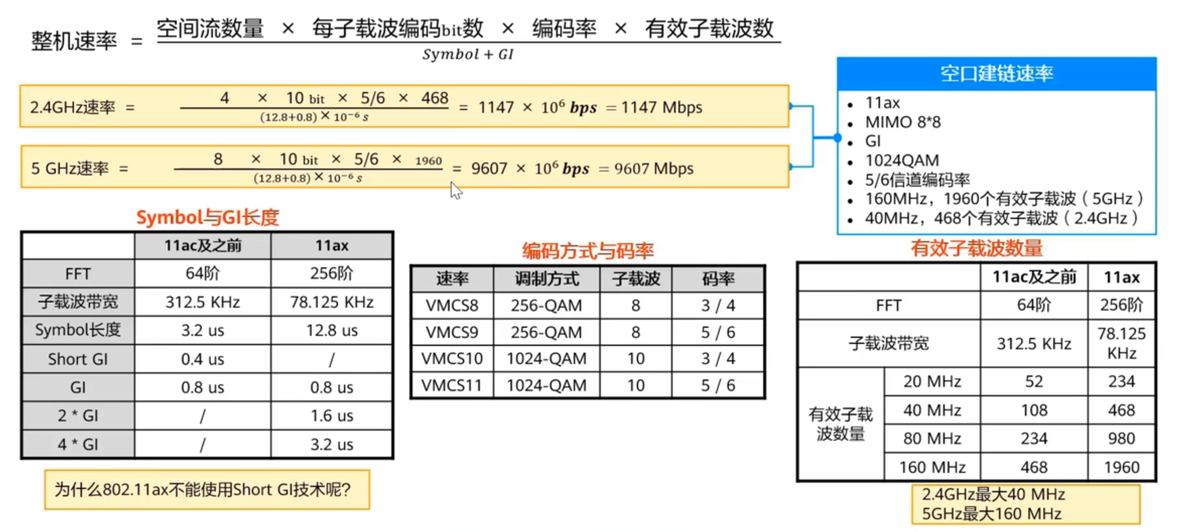Select the "5GHz最大160 MHz" note line
The height and width of the screenshot is (532, 1181).
992,515
